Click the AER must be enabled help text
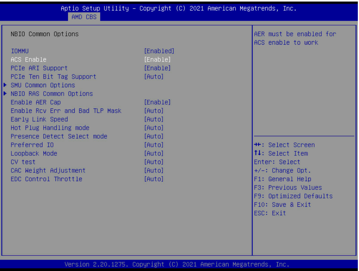Image resolution: width=359 pixels, height=271 pixels. coord(295,38)
